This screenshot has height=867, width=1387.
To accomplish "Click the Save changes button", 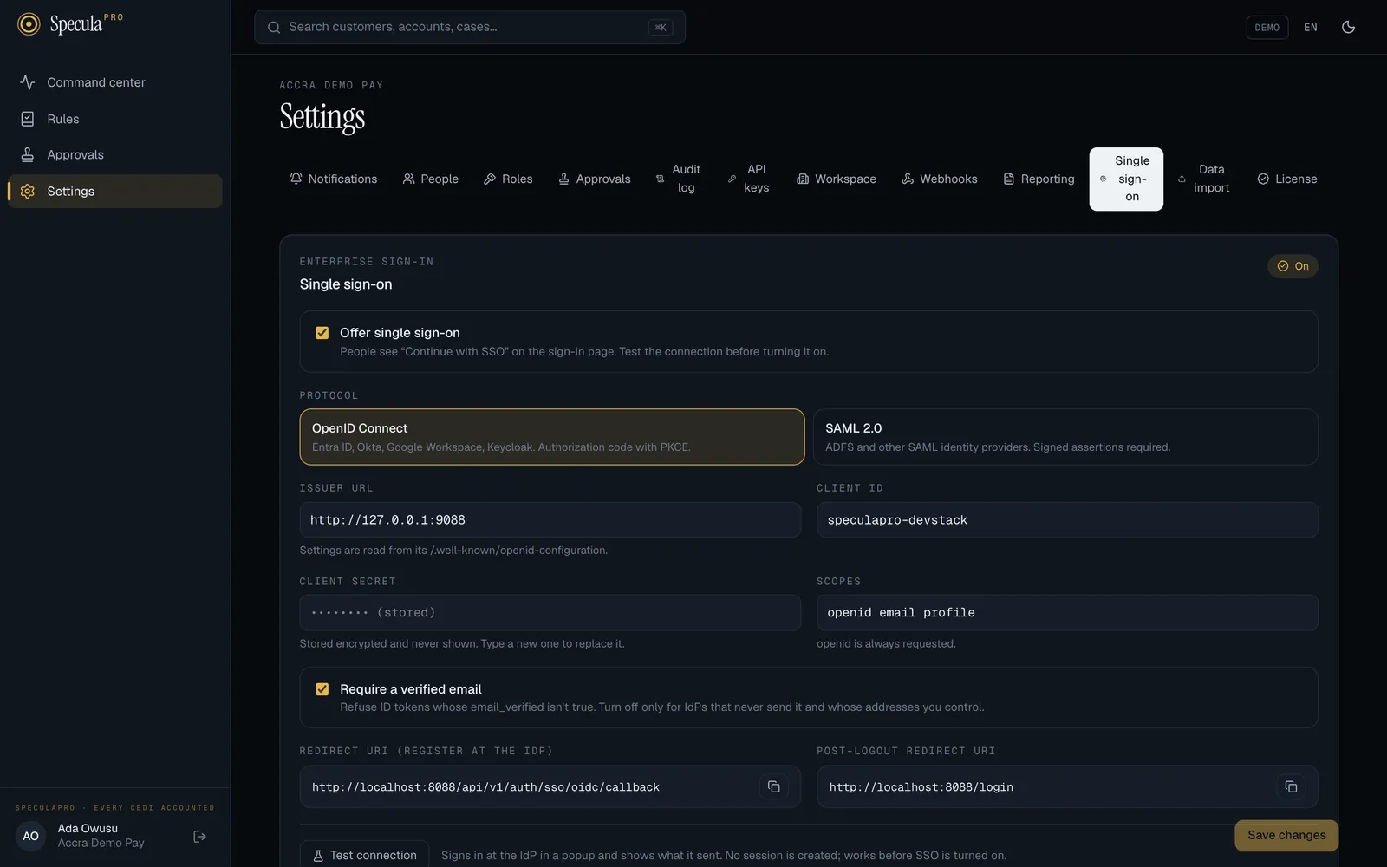I will tap(1286, 835).
